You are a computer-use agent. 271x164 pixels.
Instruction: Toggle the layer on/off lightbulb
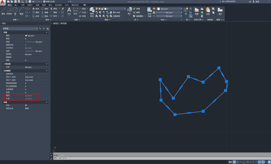pyautogui.click(x=97, y=9)
